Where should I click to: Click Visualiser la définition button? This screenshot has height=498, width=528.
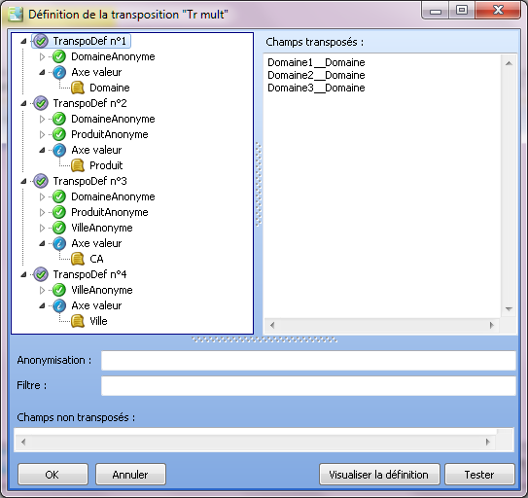(x=379, y=475)
